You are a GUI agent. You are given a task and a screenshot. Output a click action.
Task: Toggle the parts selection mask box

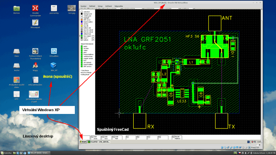pos(82,46)
